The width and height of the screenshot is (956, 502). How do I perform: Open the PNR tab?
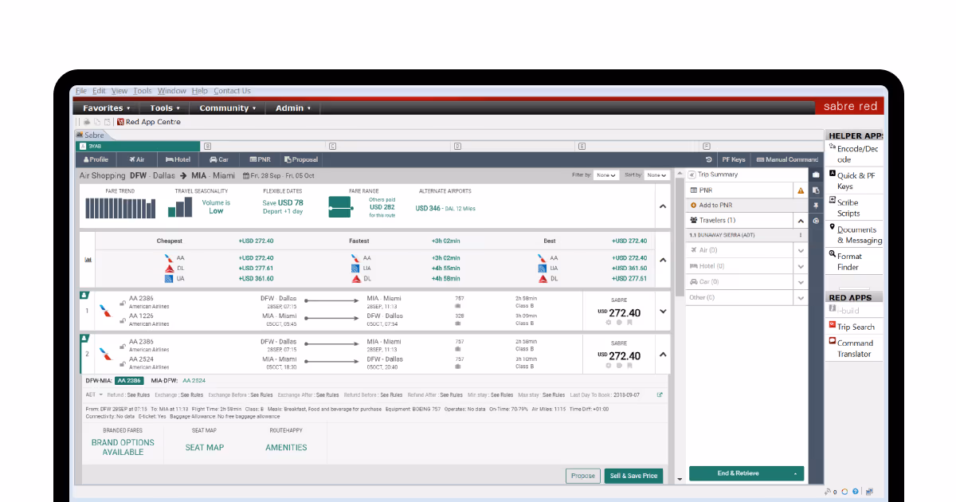pyautogui.click(x=259, y=159)
